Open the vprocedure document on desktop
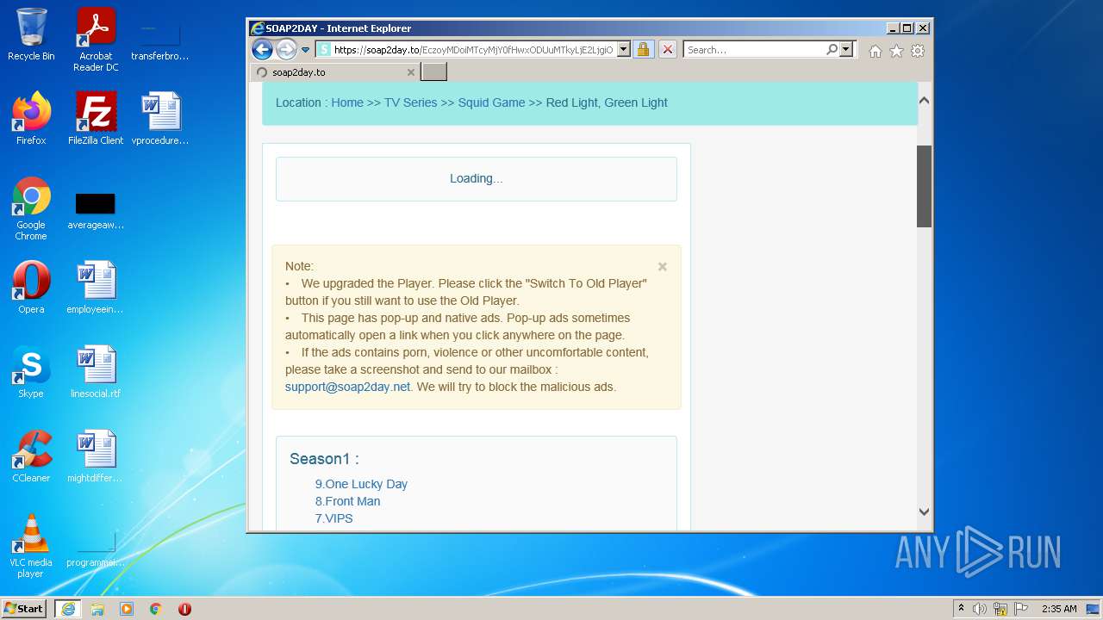Screen dimensions: 1103x620 point(160,119)
